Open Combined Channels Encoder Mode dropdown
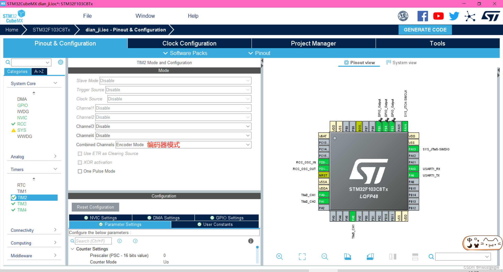The height and width of the screenshot is (272, 503). (x=183, y=145)
